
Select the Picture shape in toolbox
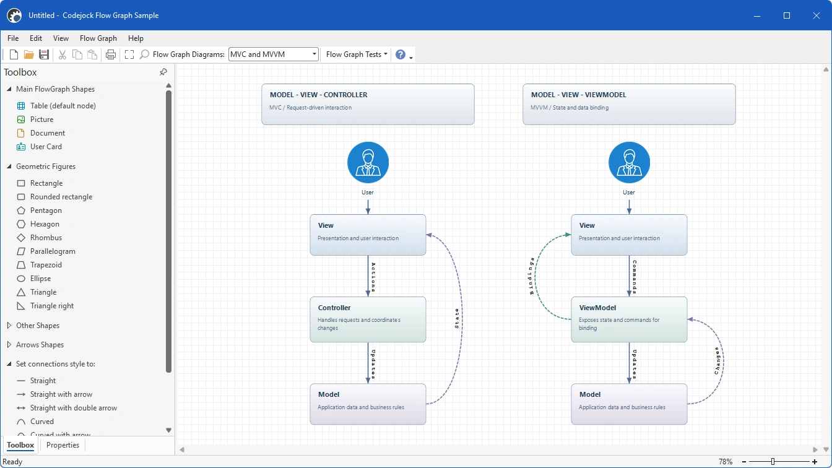41,119
